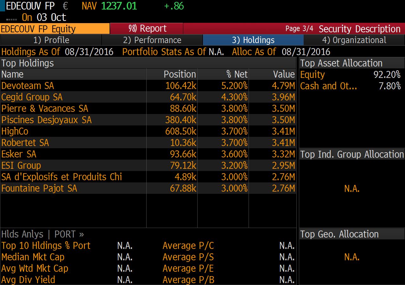Select Pierre & Vacances SA row
The image size is (405, 285).
(x=45, y=109)
